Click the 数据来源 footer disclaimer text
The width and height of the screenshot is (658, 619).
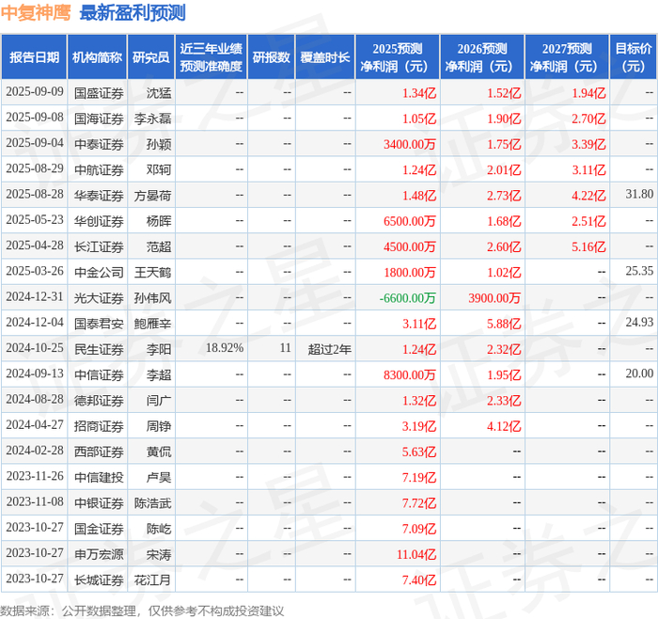pyautogui.click(x=142, y=611)
